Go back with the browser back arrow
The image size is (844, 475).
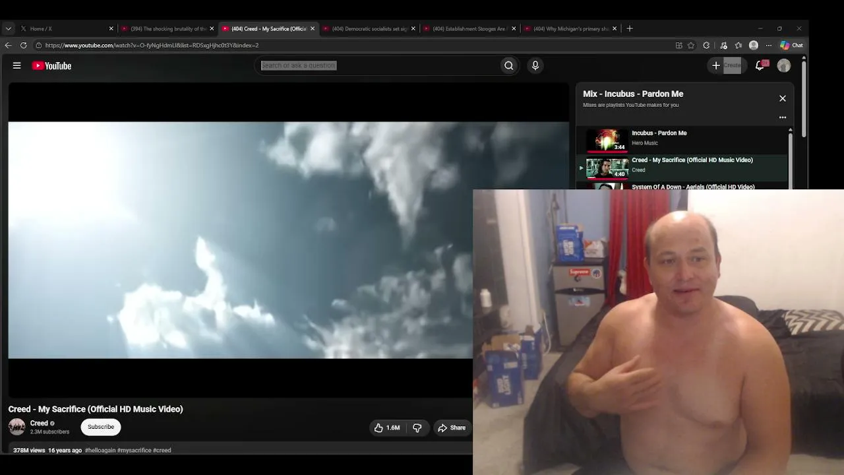[8, 46]
